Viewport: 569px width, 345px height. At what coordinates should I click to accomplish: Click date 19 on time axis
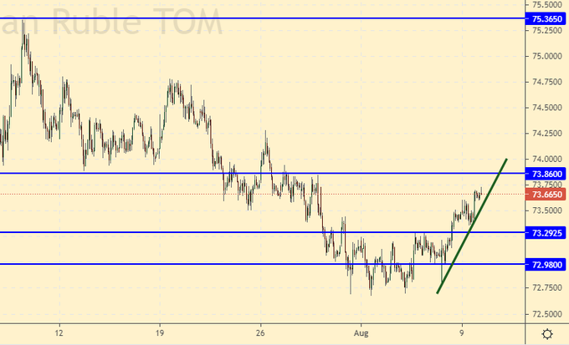click(x=158, y=331)
